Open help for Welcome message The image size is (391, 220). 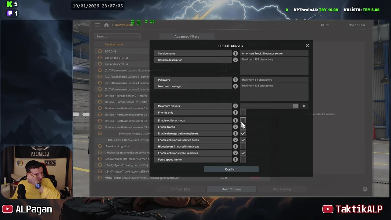tap(235, 86)
